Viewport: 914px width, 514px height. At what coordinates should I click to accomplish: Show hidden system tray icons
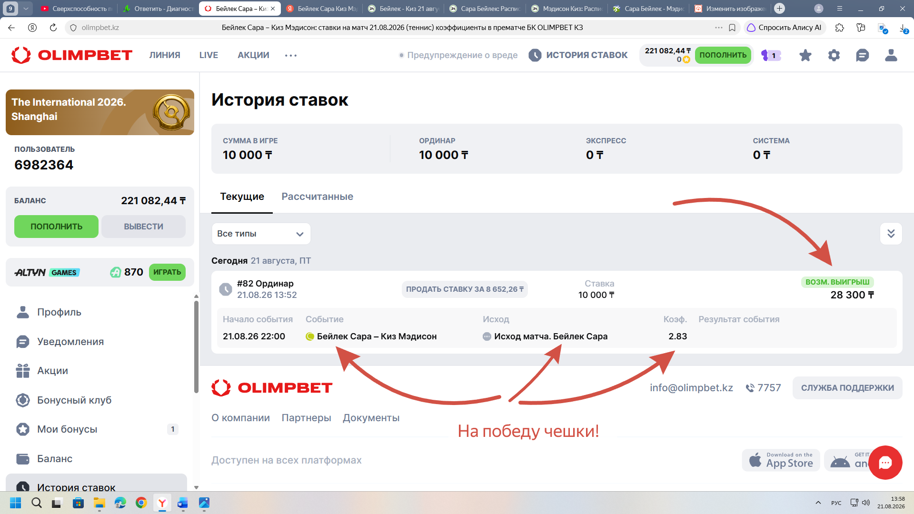818,503
